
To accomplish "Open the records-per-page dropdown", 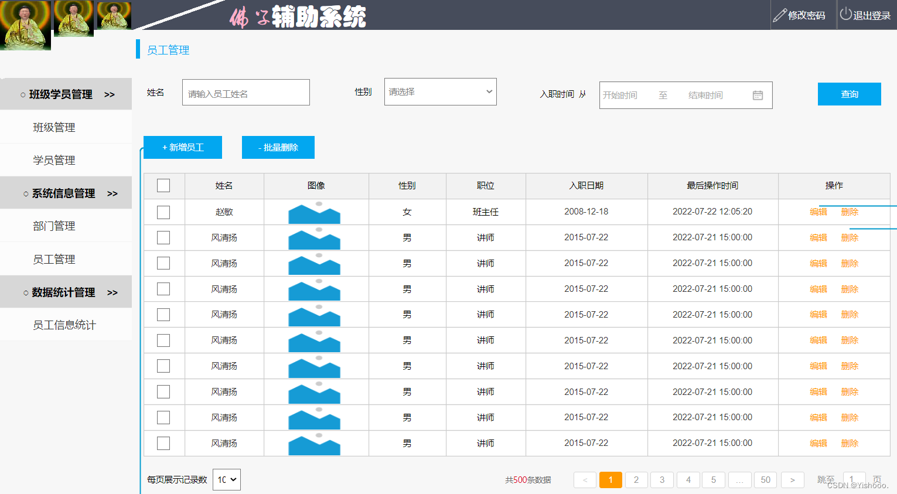I will pyautogui.click(x=227, y=479).
